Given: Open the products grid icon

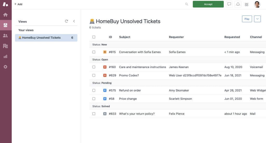Looking at the screenshot, I should (x=247, y=4).
